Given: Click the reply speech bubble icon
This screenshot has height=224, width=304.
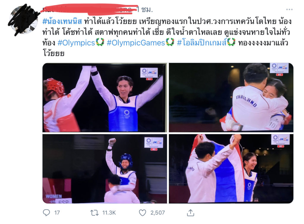Looking at the screenshot, I should pyautogui.click(x=46, y=212).
